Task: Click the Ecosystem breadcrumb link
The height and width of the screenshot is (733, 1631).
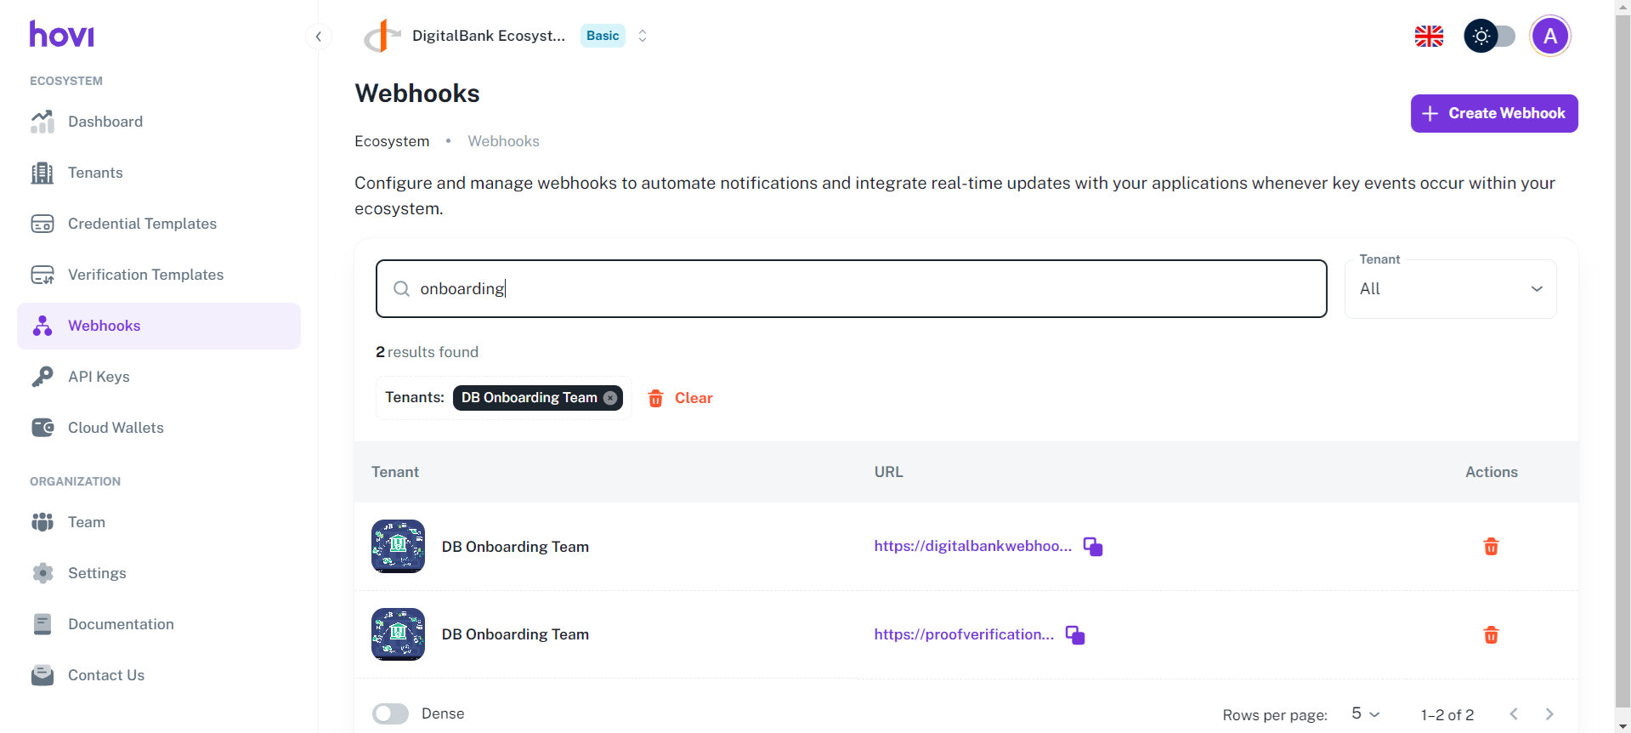Action: click(392, 141)
